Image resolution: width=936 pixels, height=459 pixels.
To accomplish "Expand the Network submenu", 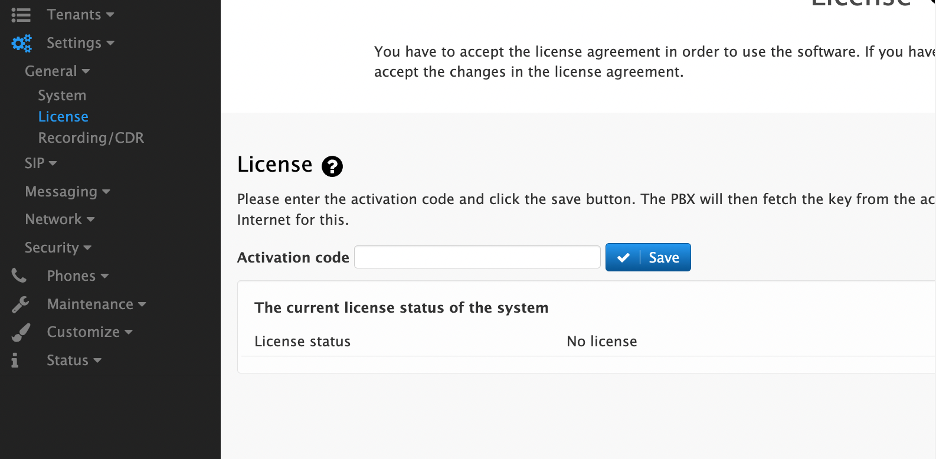I will [60, 219].
